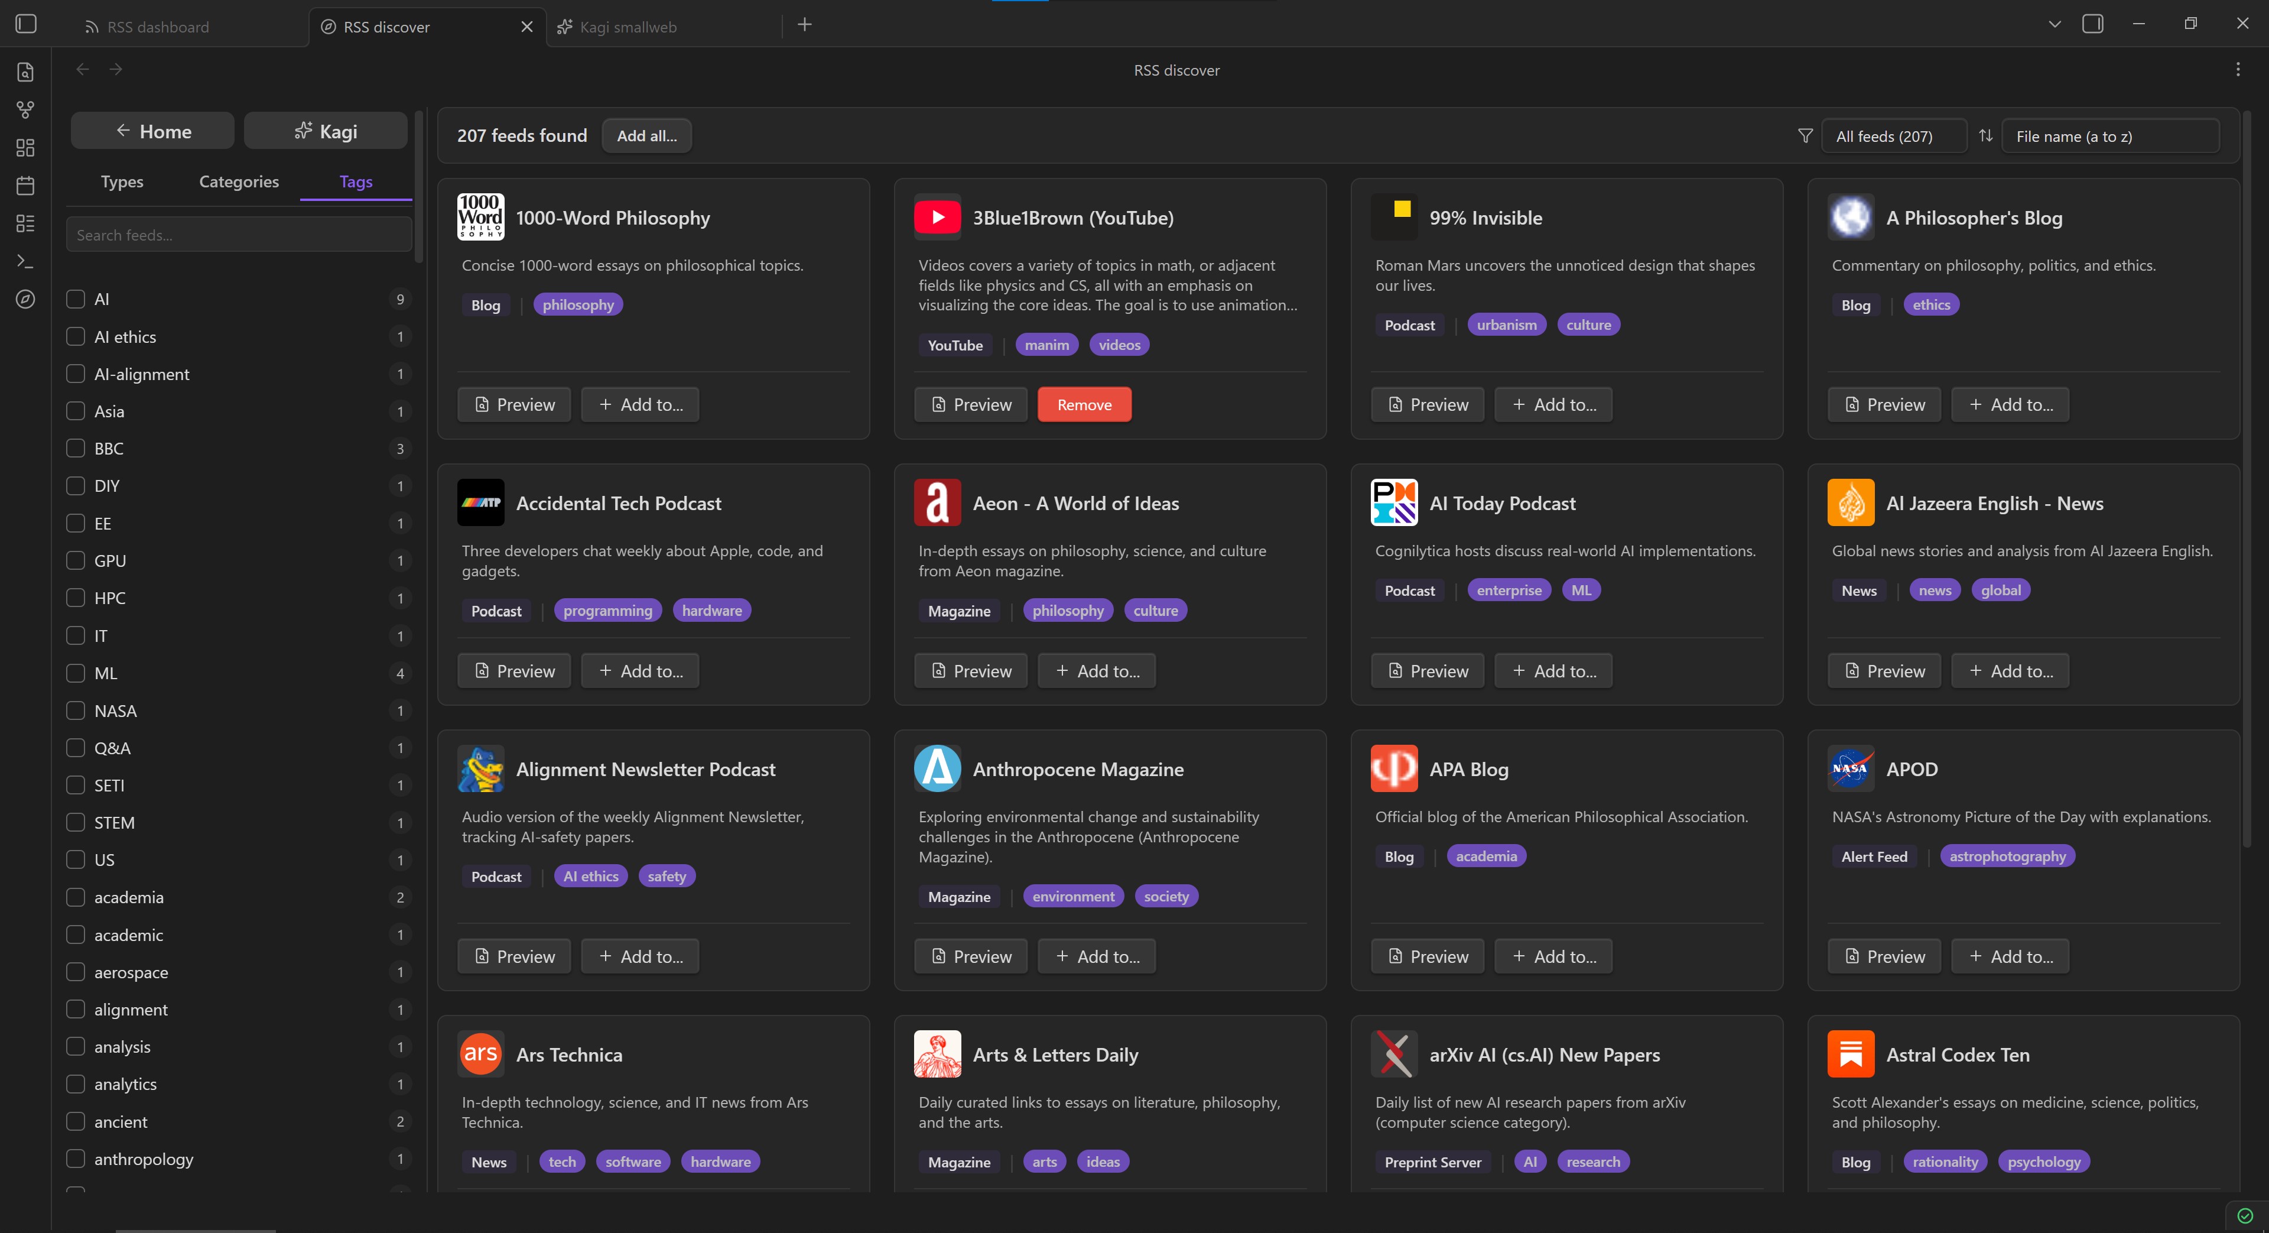Click the APOD NASA logo

click(x=1851, y=768)
